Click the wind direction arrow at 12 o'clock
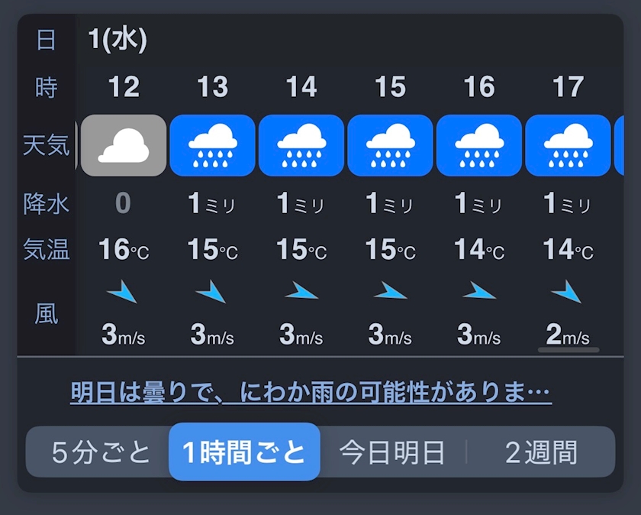641x515 pixels. point(122,292)
